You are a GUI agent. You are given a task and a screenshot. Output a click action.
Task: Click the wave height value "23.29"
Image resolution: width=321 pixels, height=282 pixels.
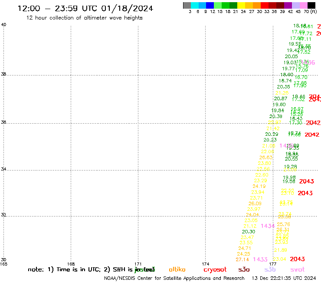(260, 180)
